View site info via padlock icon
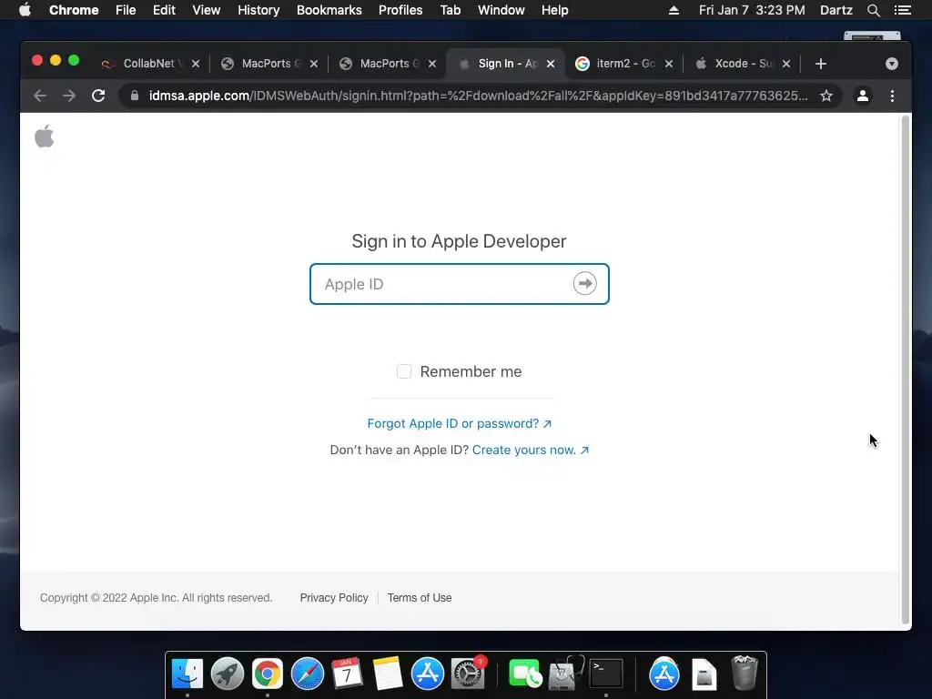932x699 pixels. pos(135,96)
